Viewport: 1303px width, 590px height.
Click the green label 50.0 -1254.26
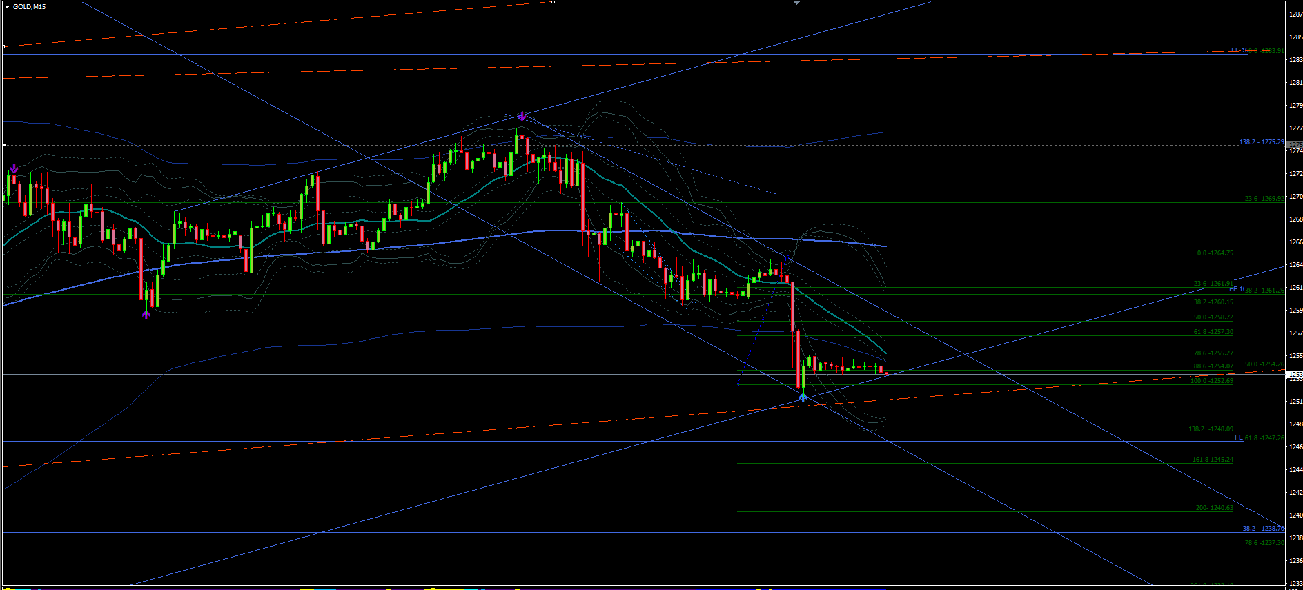coord(1264,364)
